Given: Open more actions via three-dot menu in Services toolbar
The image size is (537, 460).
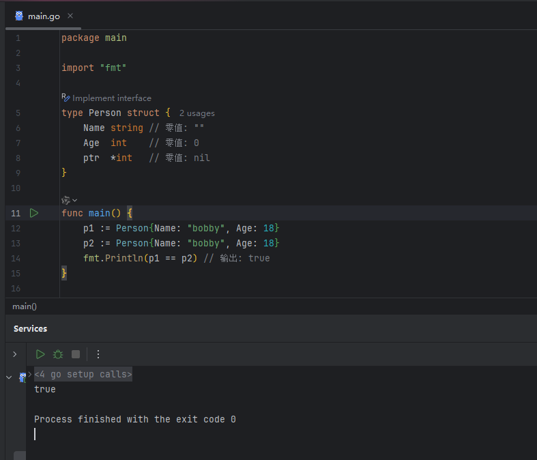Looking at the screenshot, I should tap(98, 354).
